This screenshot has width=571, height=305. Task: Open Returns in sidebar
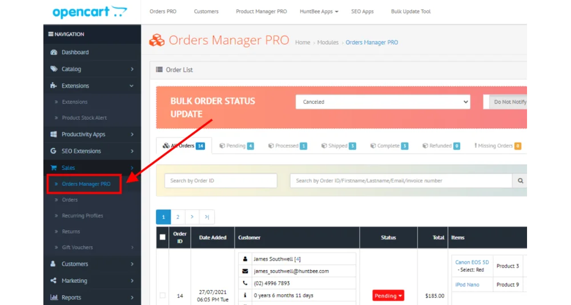[x=71, y=231]
